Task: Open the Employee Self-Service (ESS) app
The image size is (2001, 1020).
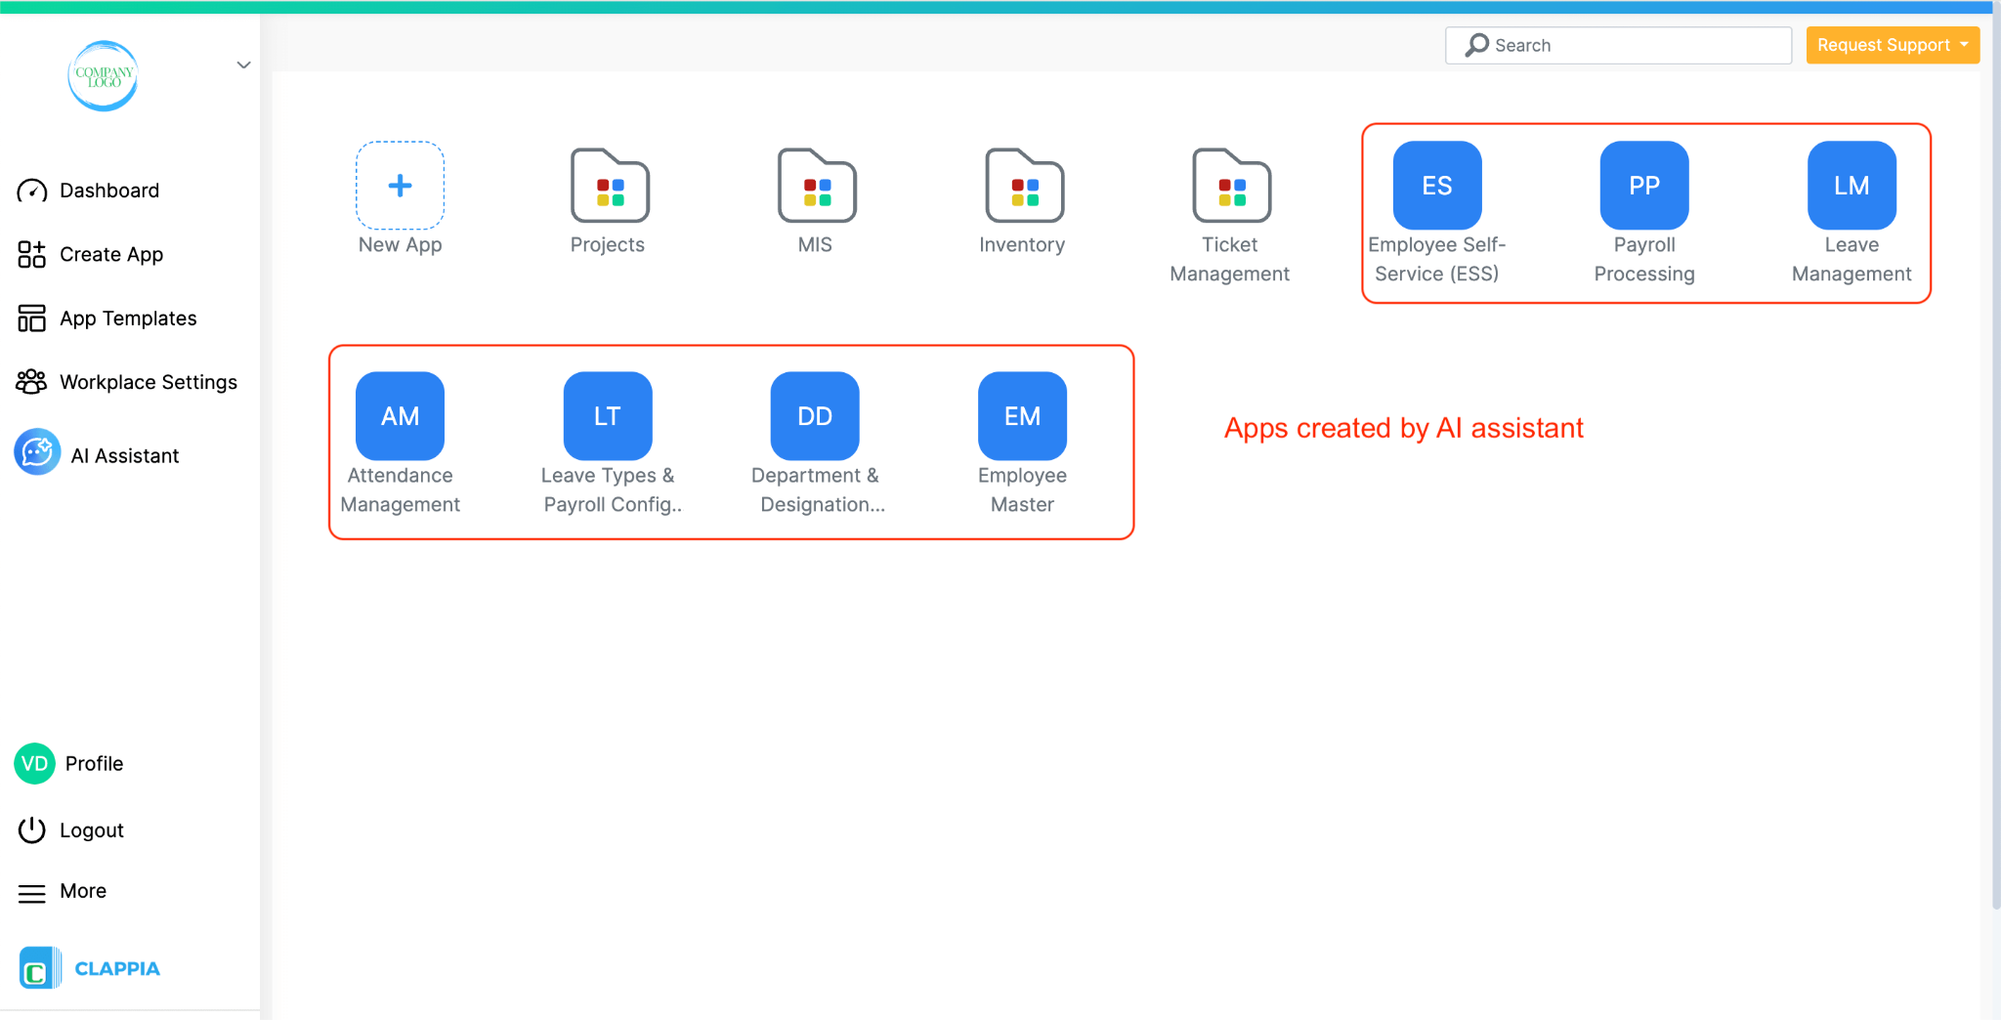Action: tap(1435, 185)
